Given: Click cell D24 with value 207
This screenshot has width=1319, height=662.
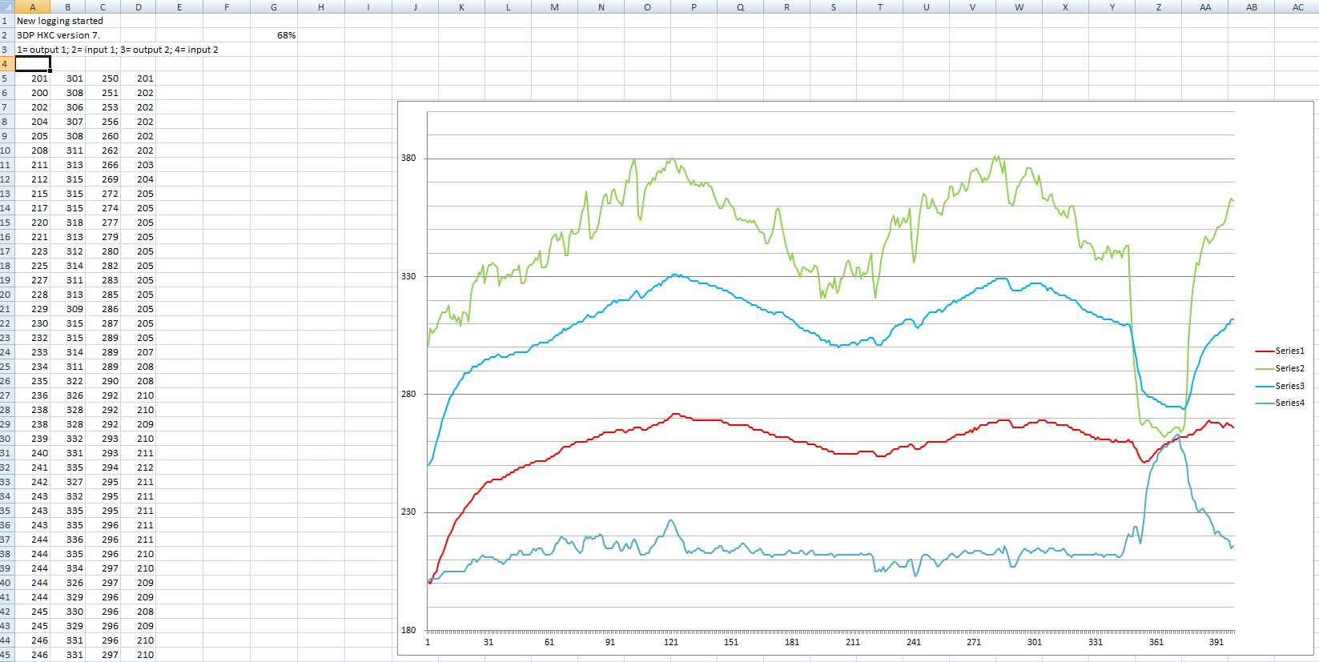Looking at the screenshot, I should tap(139, 352).
